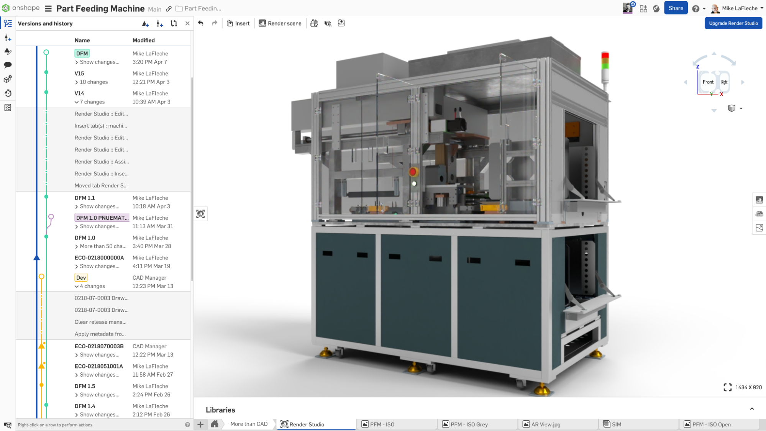The image size is (766, 431).
Task: Click Upgrade Render Studio
Action: click(733, 23)
